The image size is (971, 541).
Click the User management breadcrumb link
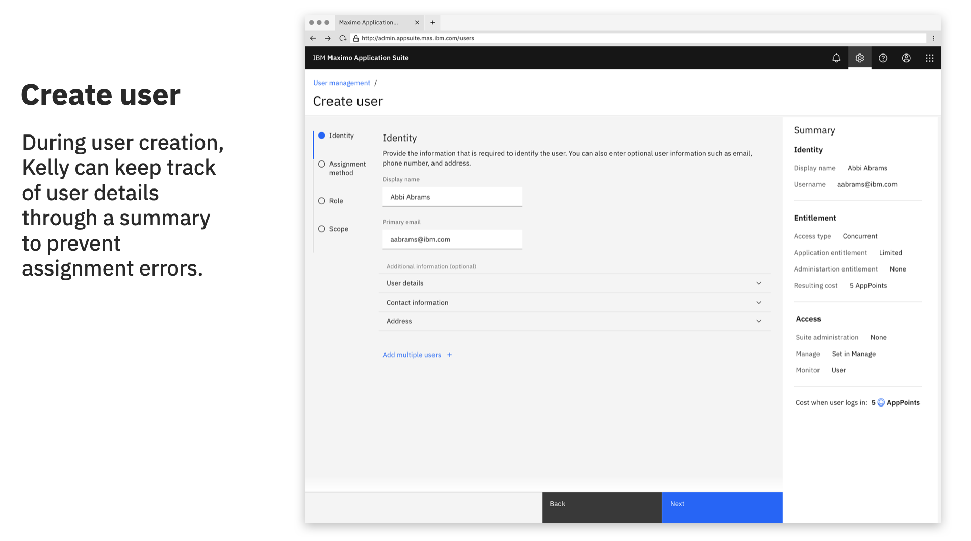tap(342, 83)
